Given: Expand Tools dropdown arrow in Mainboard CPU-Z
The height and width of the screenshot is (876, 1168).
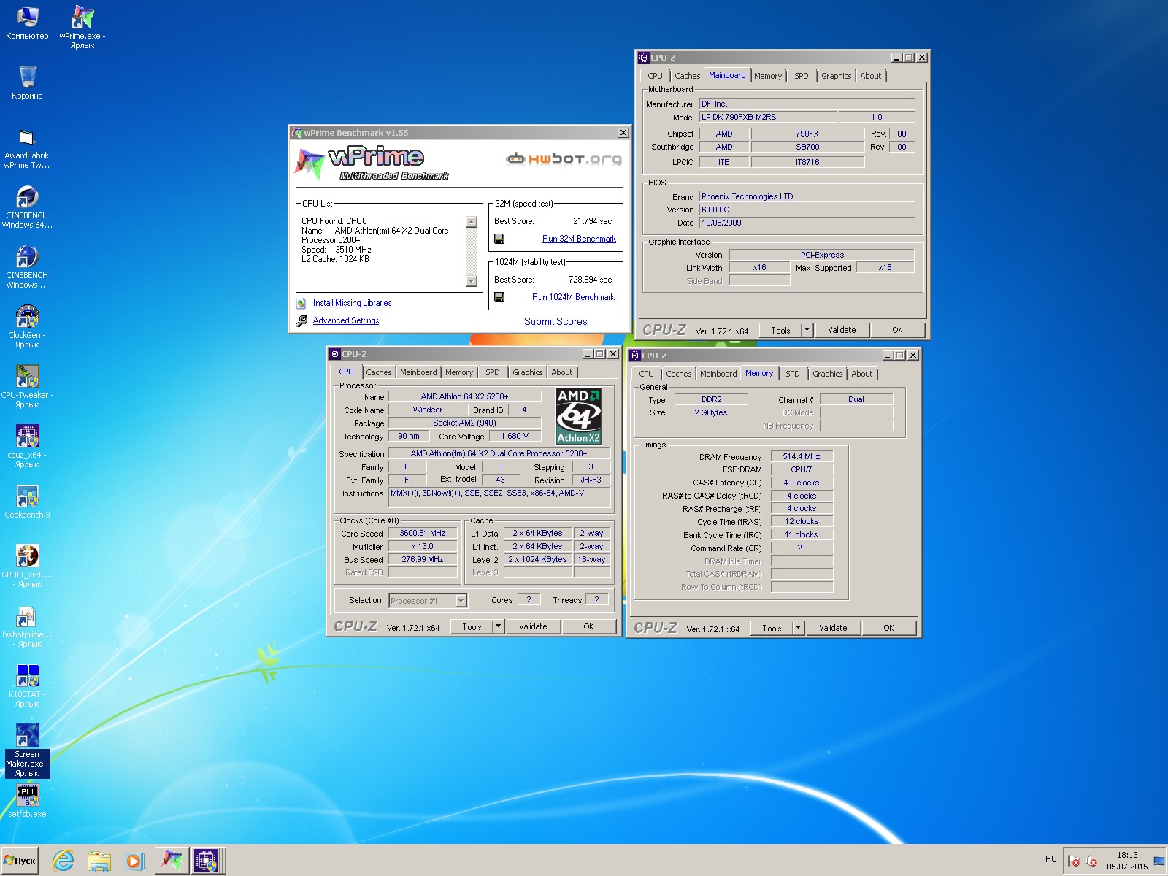Looking at the screenshot, I should [807, 330].
